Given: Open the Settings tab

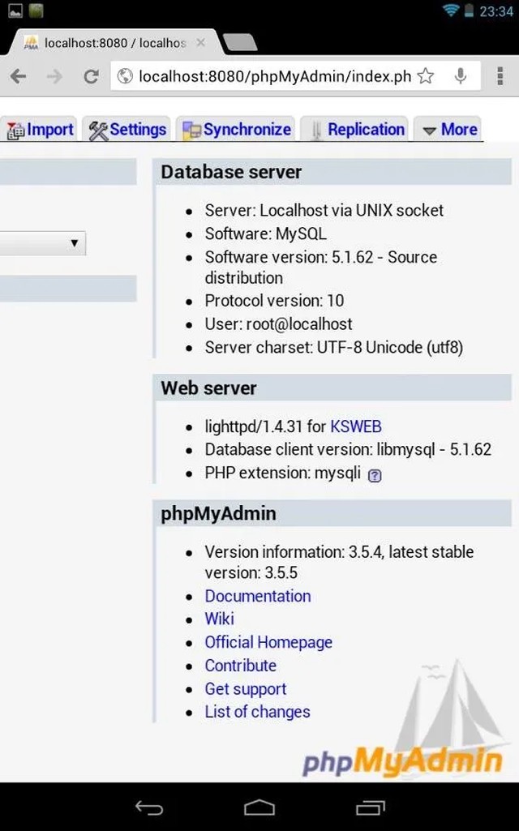Looking at the screenshot, I should coord(127,130).
